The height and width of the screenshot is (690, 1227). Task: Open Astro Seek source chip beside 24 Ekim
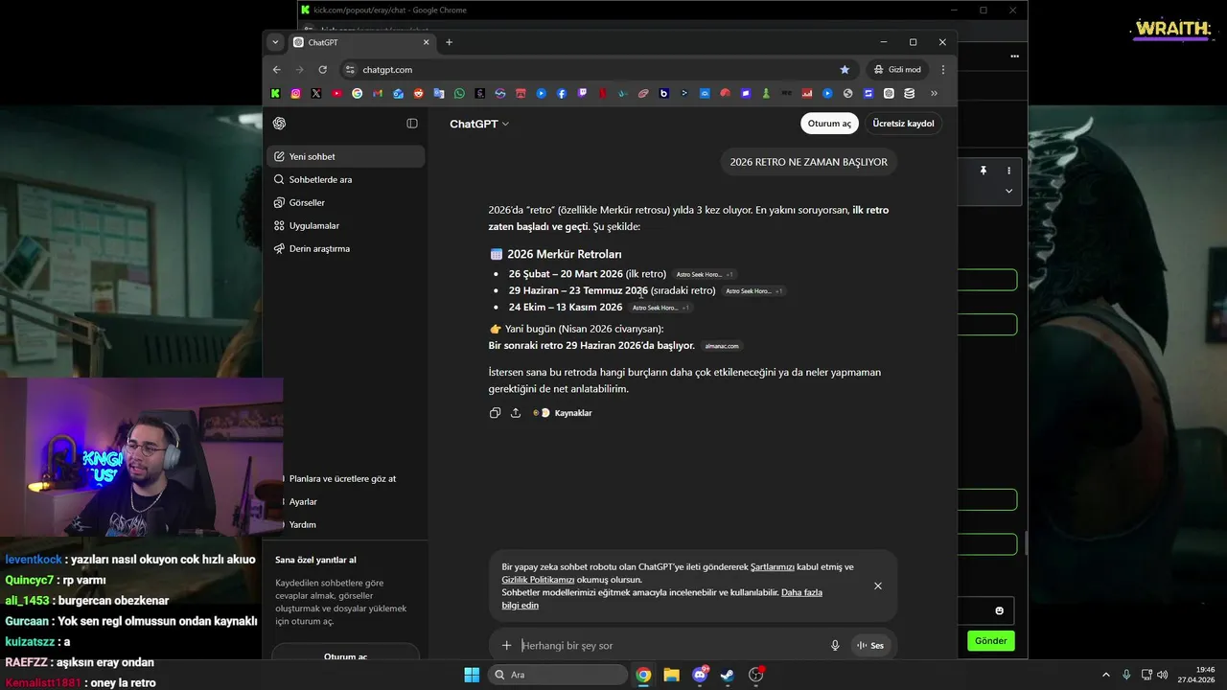(660, 308)
